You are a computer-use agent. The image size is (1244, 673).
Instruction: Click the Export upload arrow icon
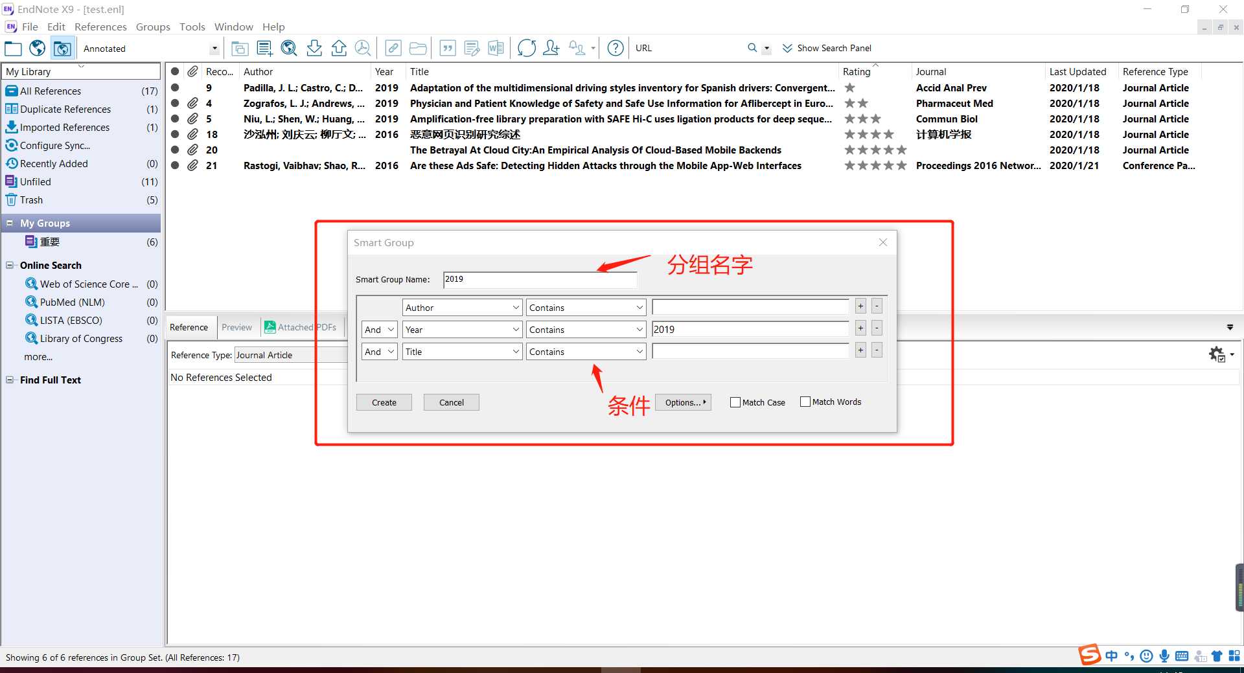pos(339,49)
